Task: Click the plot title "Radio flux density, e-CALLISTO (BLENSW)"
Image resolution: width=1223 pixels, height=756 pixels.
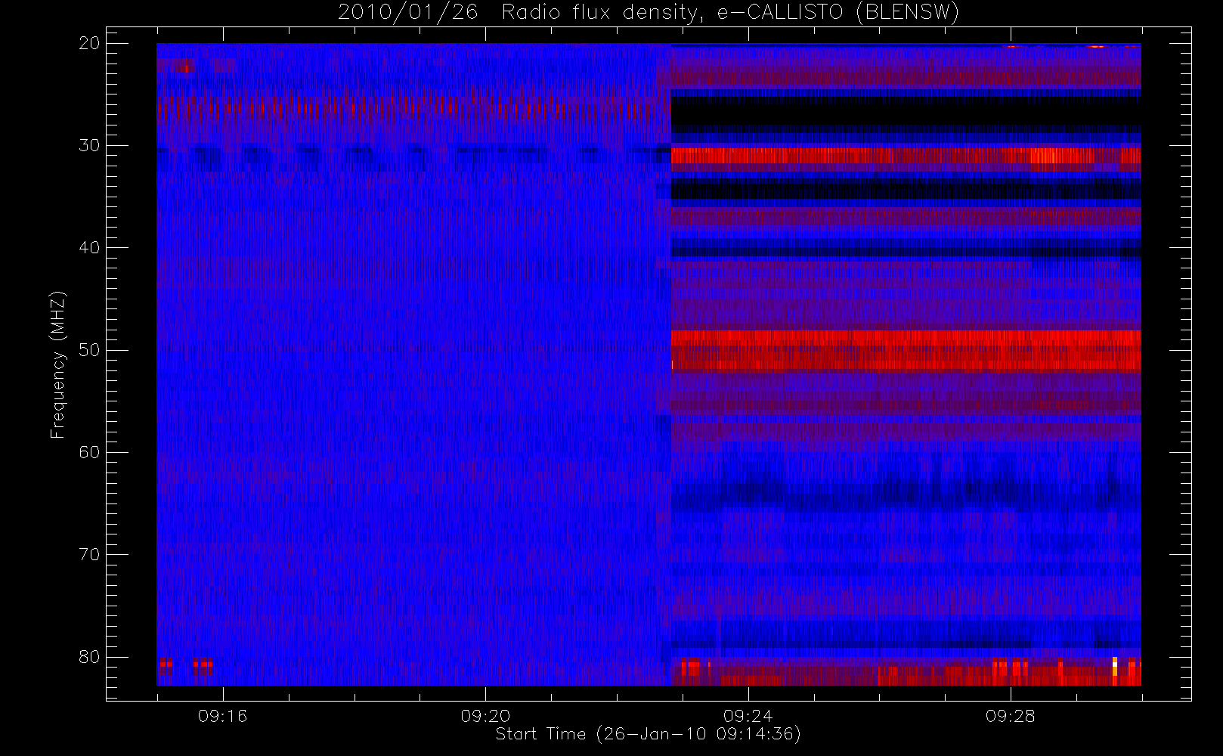Action: click(730, 13)
